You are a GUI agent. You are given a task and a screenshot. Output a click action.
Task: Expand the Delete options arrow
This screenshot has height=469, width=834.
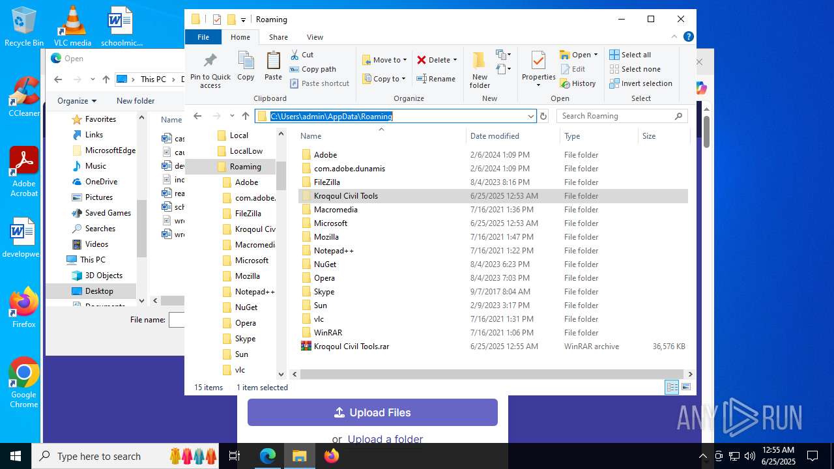455,60
